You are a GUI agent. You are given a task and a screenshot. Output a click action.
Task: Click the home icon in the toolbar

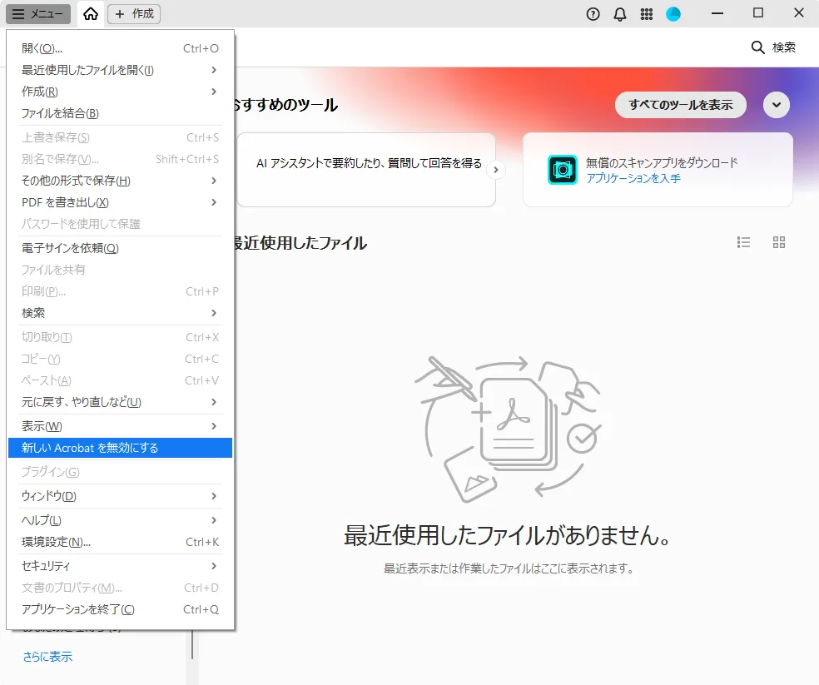(91, 14)
